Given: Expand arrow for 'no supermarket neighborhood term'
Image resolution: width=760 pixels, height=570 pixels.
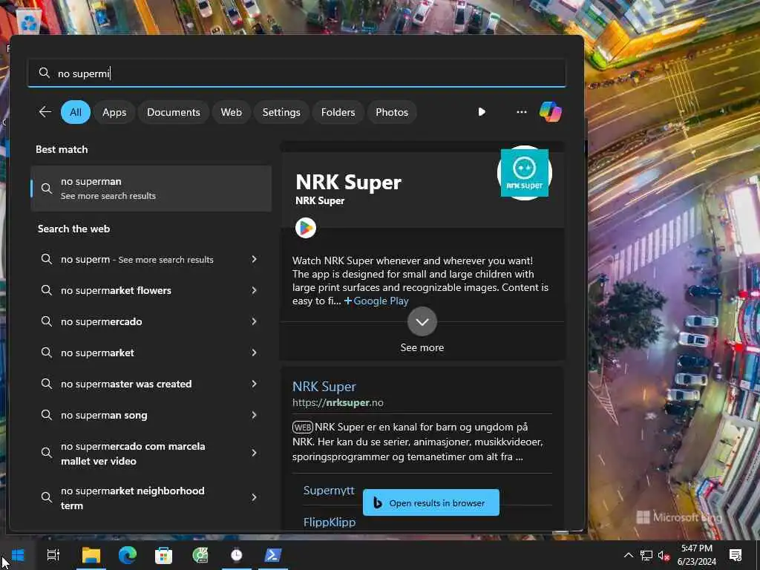Looking at the screenshot, I should (x=254, y=497).
